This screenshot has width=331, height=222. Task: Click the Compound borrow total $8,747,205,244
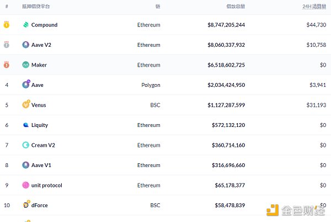click(226, 25)
